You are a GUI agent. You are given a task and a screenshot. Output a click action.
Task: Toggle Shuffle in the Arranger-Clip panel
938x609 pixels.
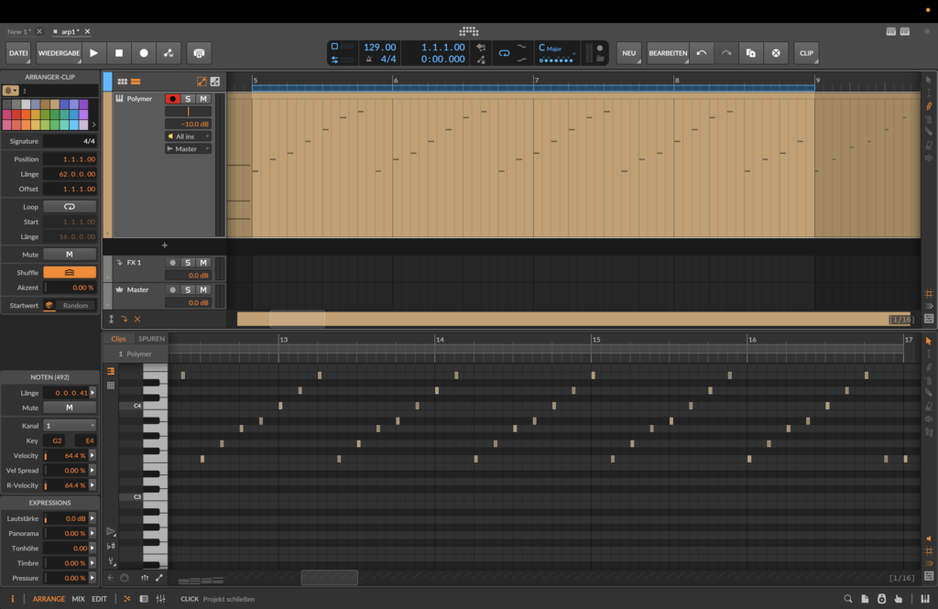(69, 273)
